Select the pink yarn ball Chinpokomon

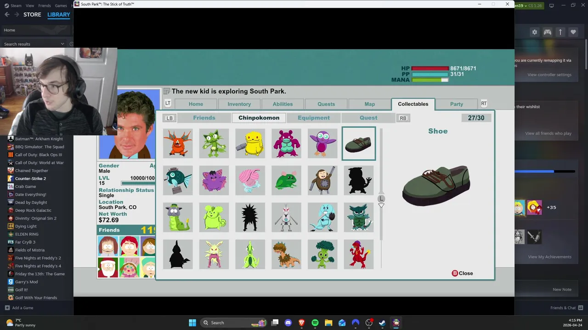pos(250,181)
